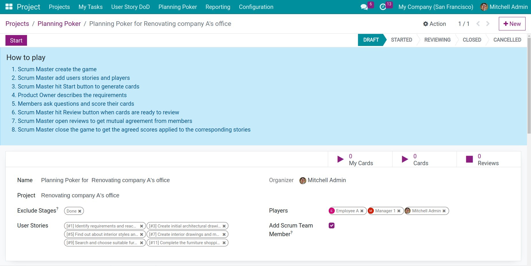Screen dimensions: 531x266
Task: Remove user story #9 tag
Action: (x=141, y=243)
